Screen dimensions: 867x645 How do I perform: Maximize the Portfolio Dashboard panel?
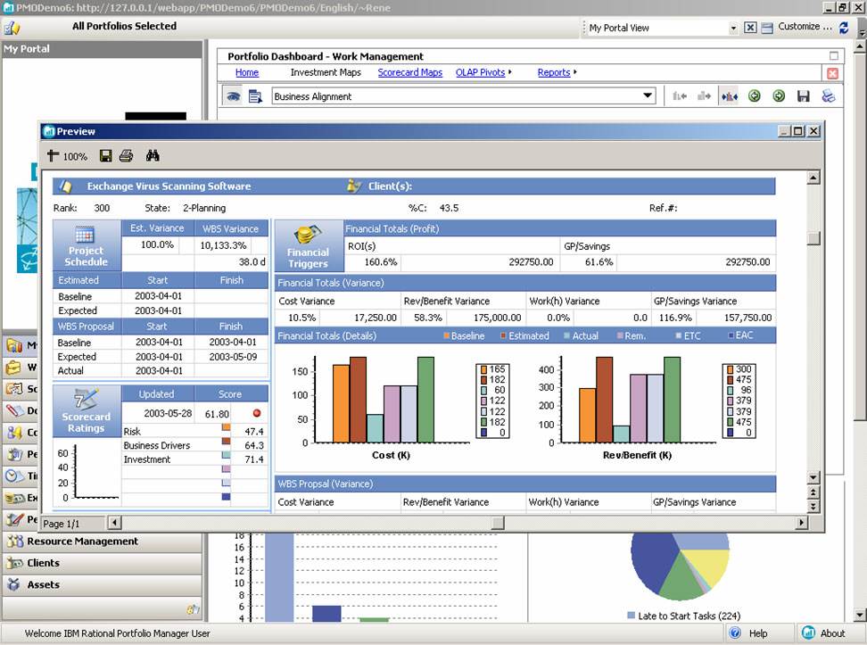(834, 56)
